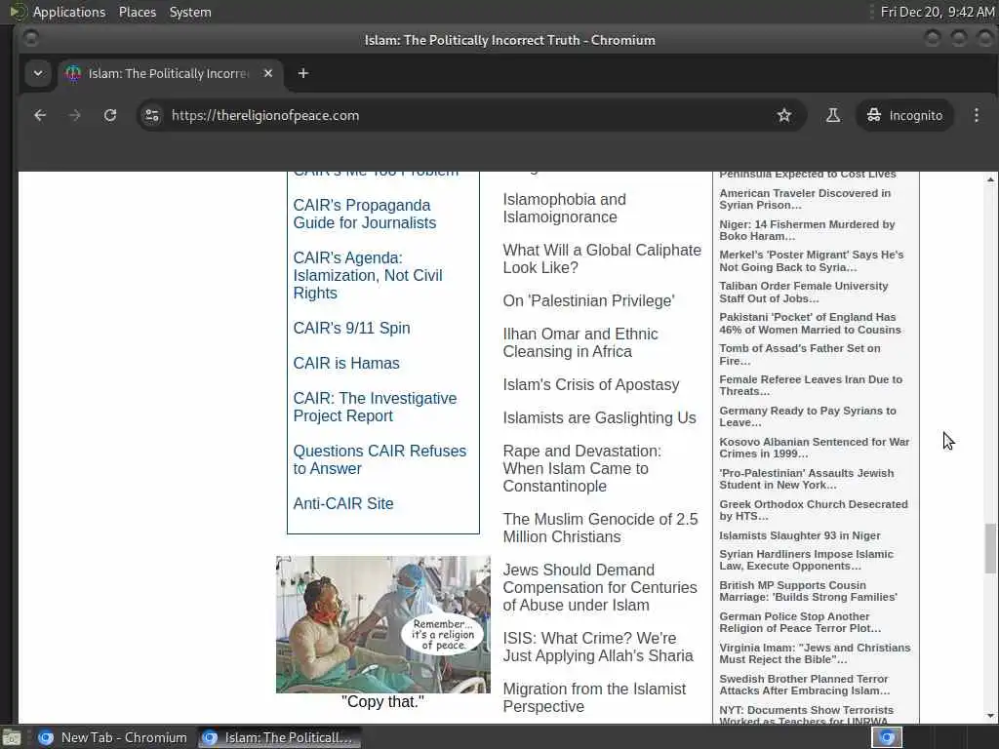Click the page vertical scrollbar thumb

point(990,548)
